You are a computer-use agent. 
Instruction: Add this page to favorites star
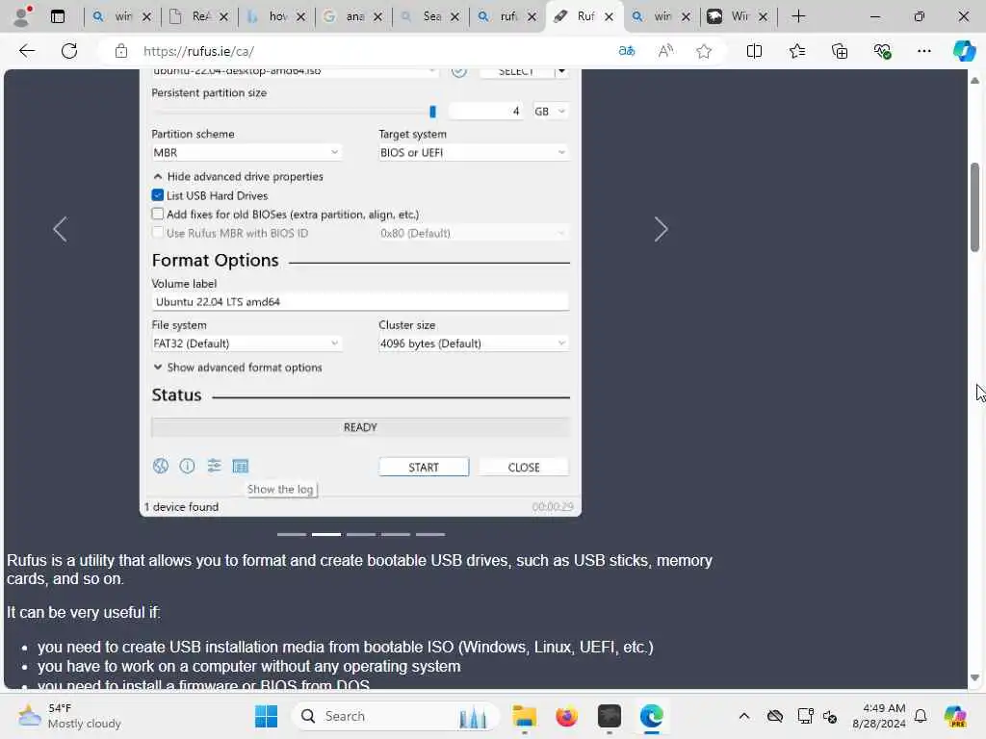pyautogui.click(x=704, y=51)
